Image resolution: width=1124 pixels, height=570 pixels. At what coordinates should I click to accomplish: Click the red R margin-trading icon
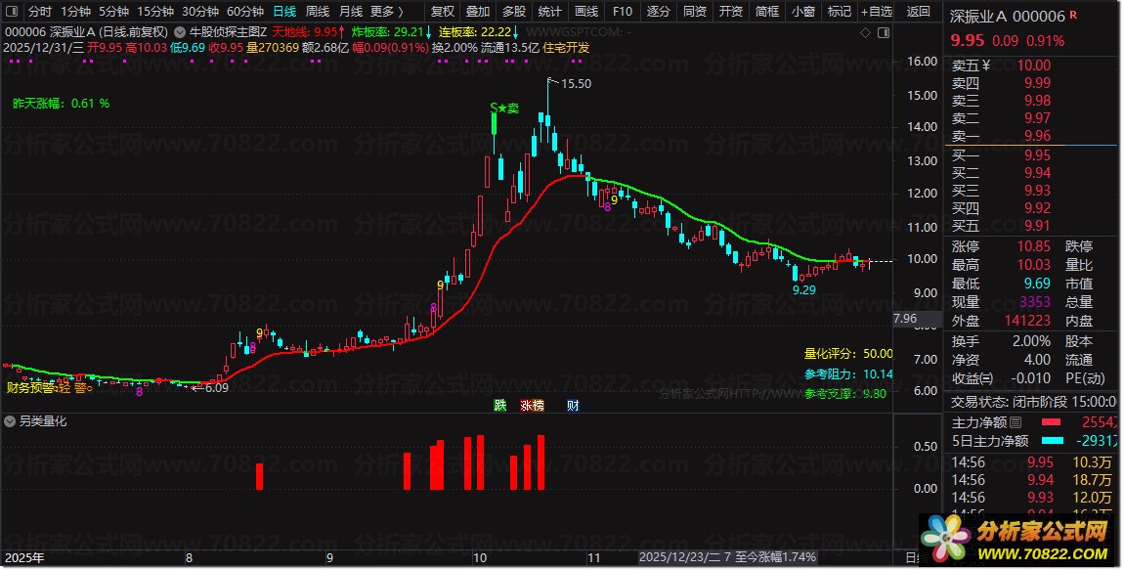pyautogui.click(x=1073, y=15)
